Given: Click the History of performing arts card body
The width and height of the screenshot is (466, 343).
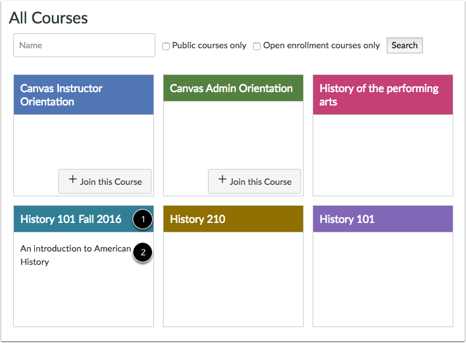Looking at the screenshot, I should tap(383, 155).
